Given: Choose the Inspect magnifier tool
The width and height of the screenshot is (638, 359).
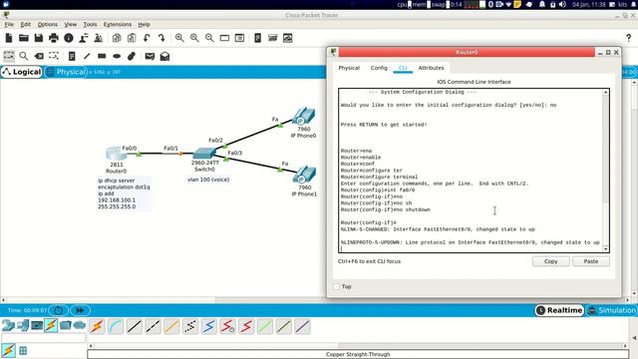Looking at the screenshot, I should 24,56.
